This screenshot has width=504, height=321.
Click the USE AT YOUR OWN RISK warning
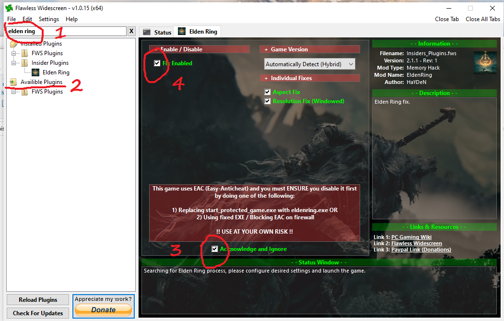(255, 232)
